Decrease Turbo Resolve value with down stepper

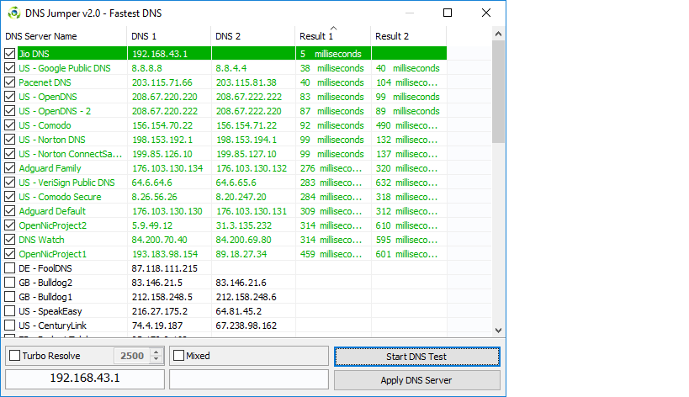tap(156, 359)
